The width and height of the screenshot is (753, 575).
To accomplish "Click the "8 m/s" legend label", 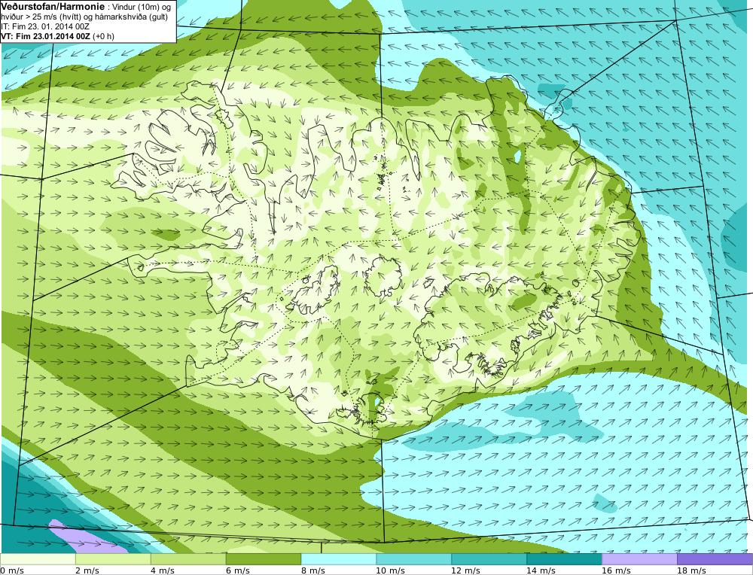I will pyautogui.click(x=313, y=570).
